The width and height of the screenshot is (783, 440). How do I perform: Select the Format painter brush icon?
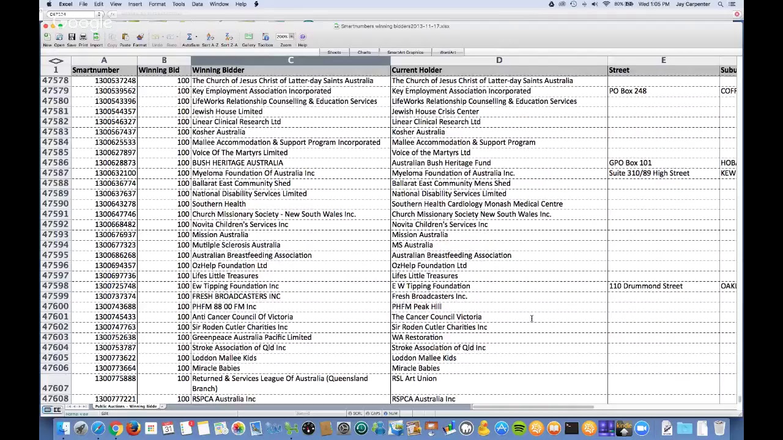tap(139, 37)
